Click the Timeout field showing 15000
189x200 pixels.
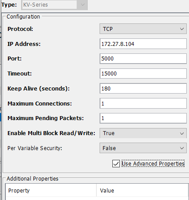tap(143, 73)
